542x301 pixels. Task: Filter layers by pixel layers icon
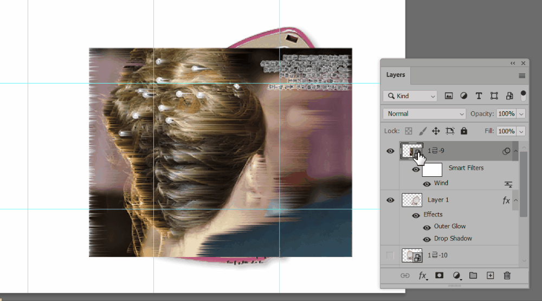pyautogui.click(x=448, y=96)
